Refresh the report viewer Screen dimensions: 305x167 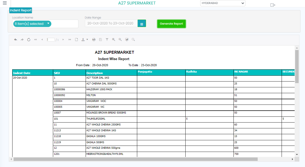tap(29, 40)
